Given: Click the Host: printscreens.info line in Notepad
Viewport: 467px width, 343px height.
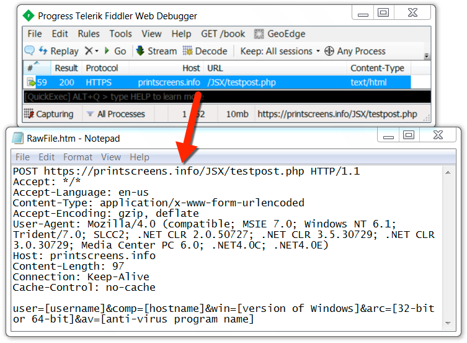Looking at the screenshot, I should (84, 256).
